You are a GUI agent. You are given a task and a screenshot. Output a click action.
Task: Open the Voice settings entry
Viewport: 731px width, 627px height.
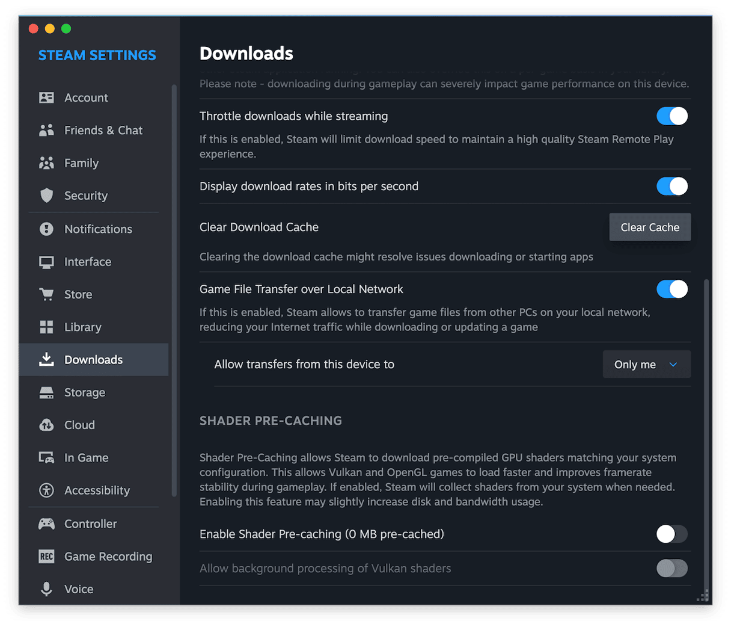click(x=79, y=589)
